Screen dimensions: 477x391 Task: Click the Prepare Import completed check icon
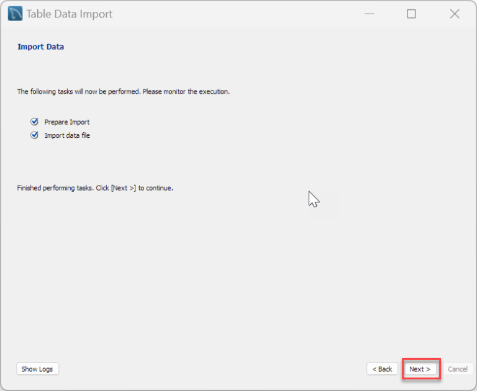tap(34, 122)
